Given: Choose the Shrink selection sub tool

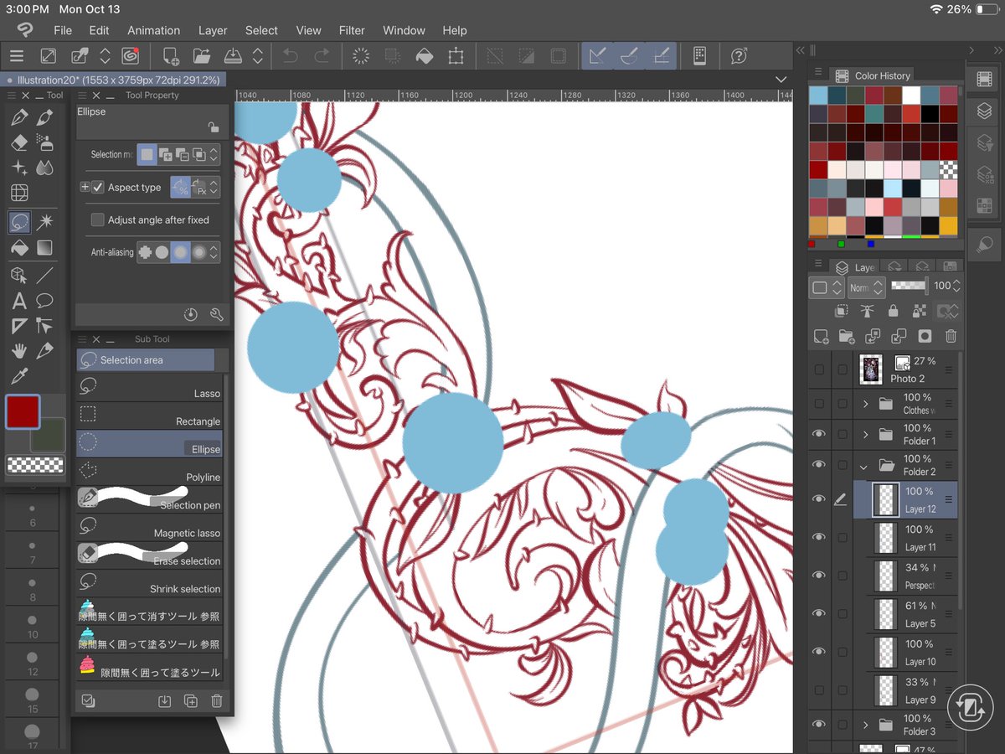Looking at the screenshot, I should click(150, 583).
